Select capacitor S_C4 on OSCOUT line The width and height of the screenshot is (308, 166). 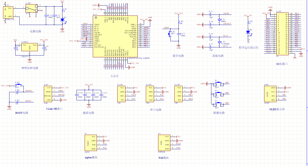pyautogui.click(x=211, y=25)
